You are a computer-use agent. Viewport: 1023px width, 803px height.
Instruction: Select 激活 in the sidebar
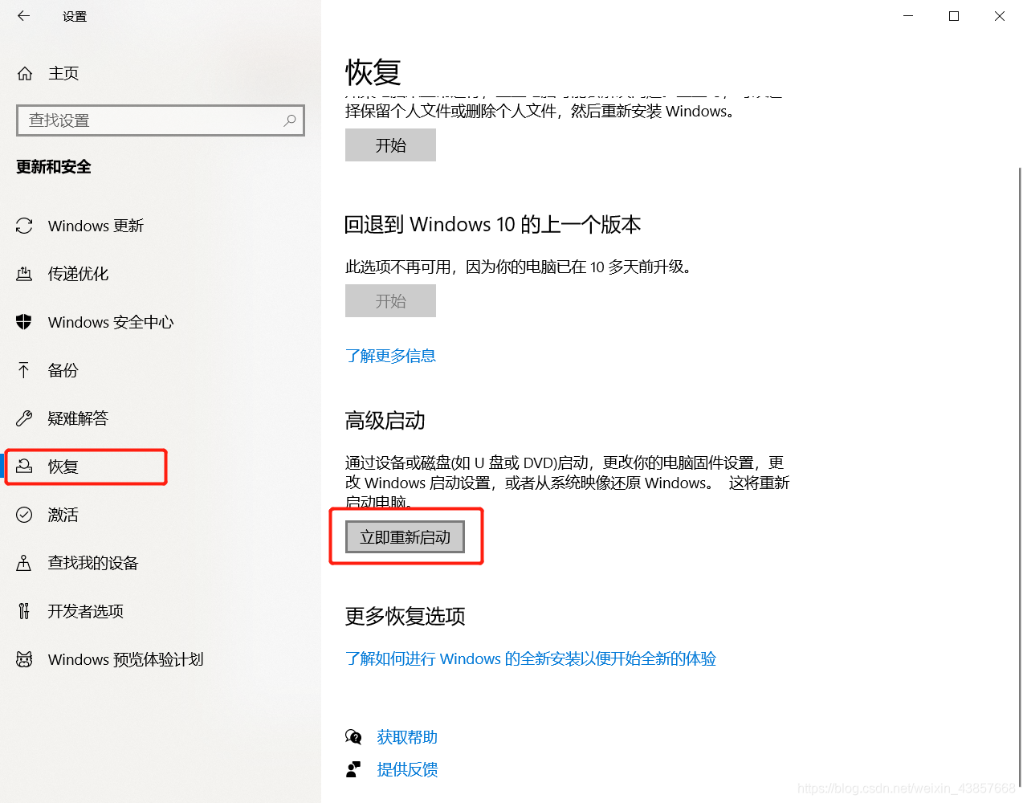(x=64, y=515)
